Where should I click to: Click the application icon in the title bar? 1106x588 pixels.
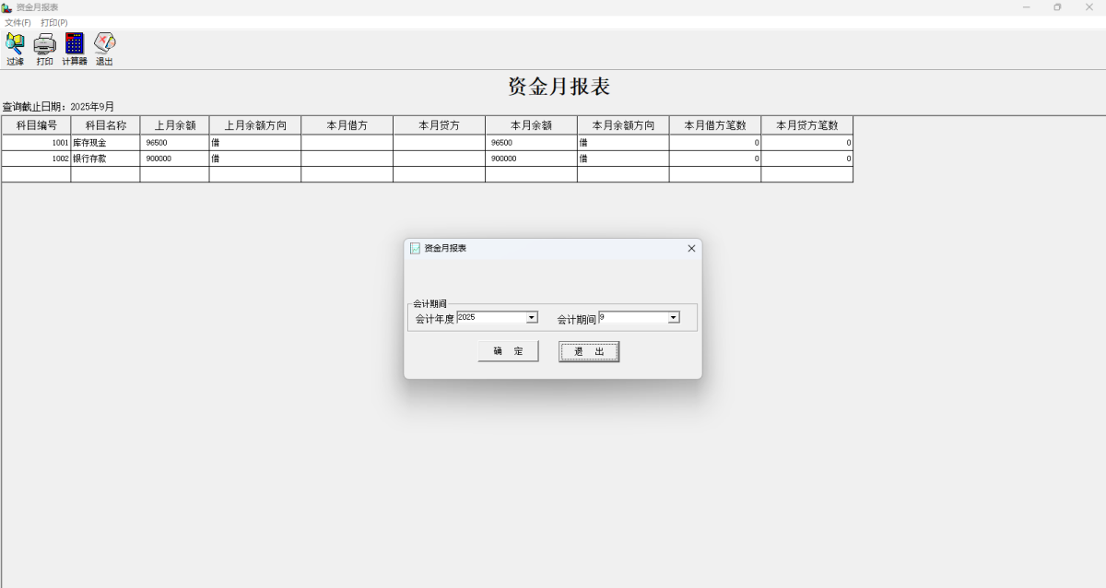click(x=8, y=6)
